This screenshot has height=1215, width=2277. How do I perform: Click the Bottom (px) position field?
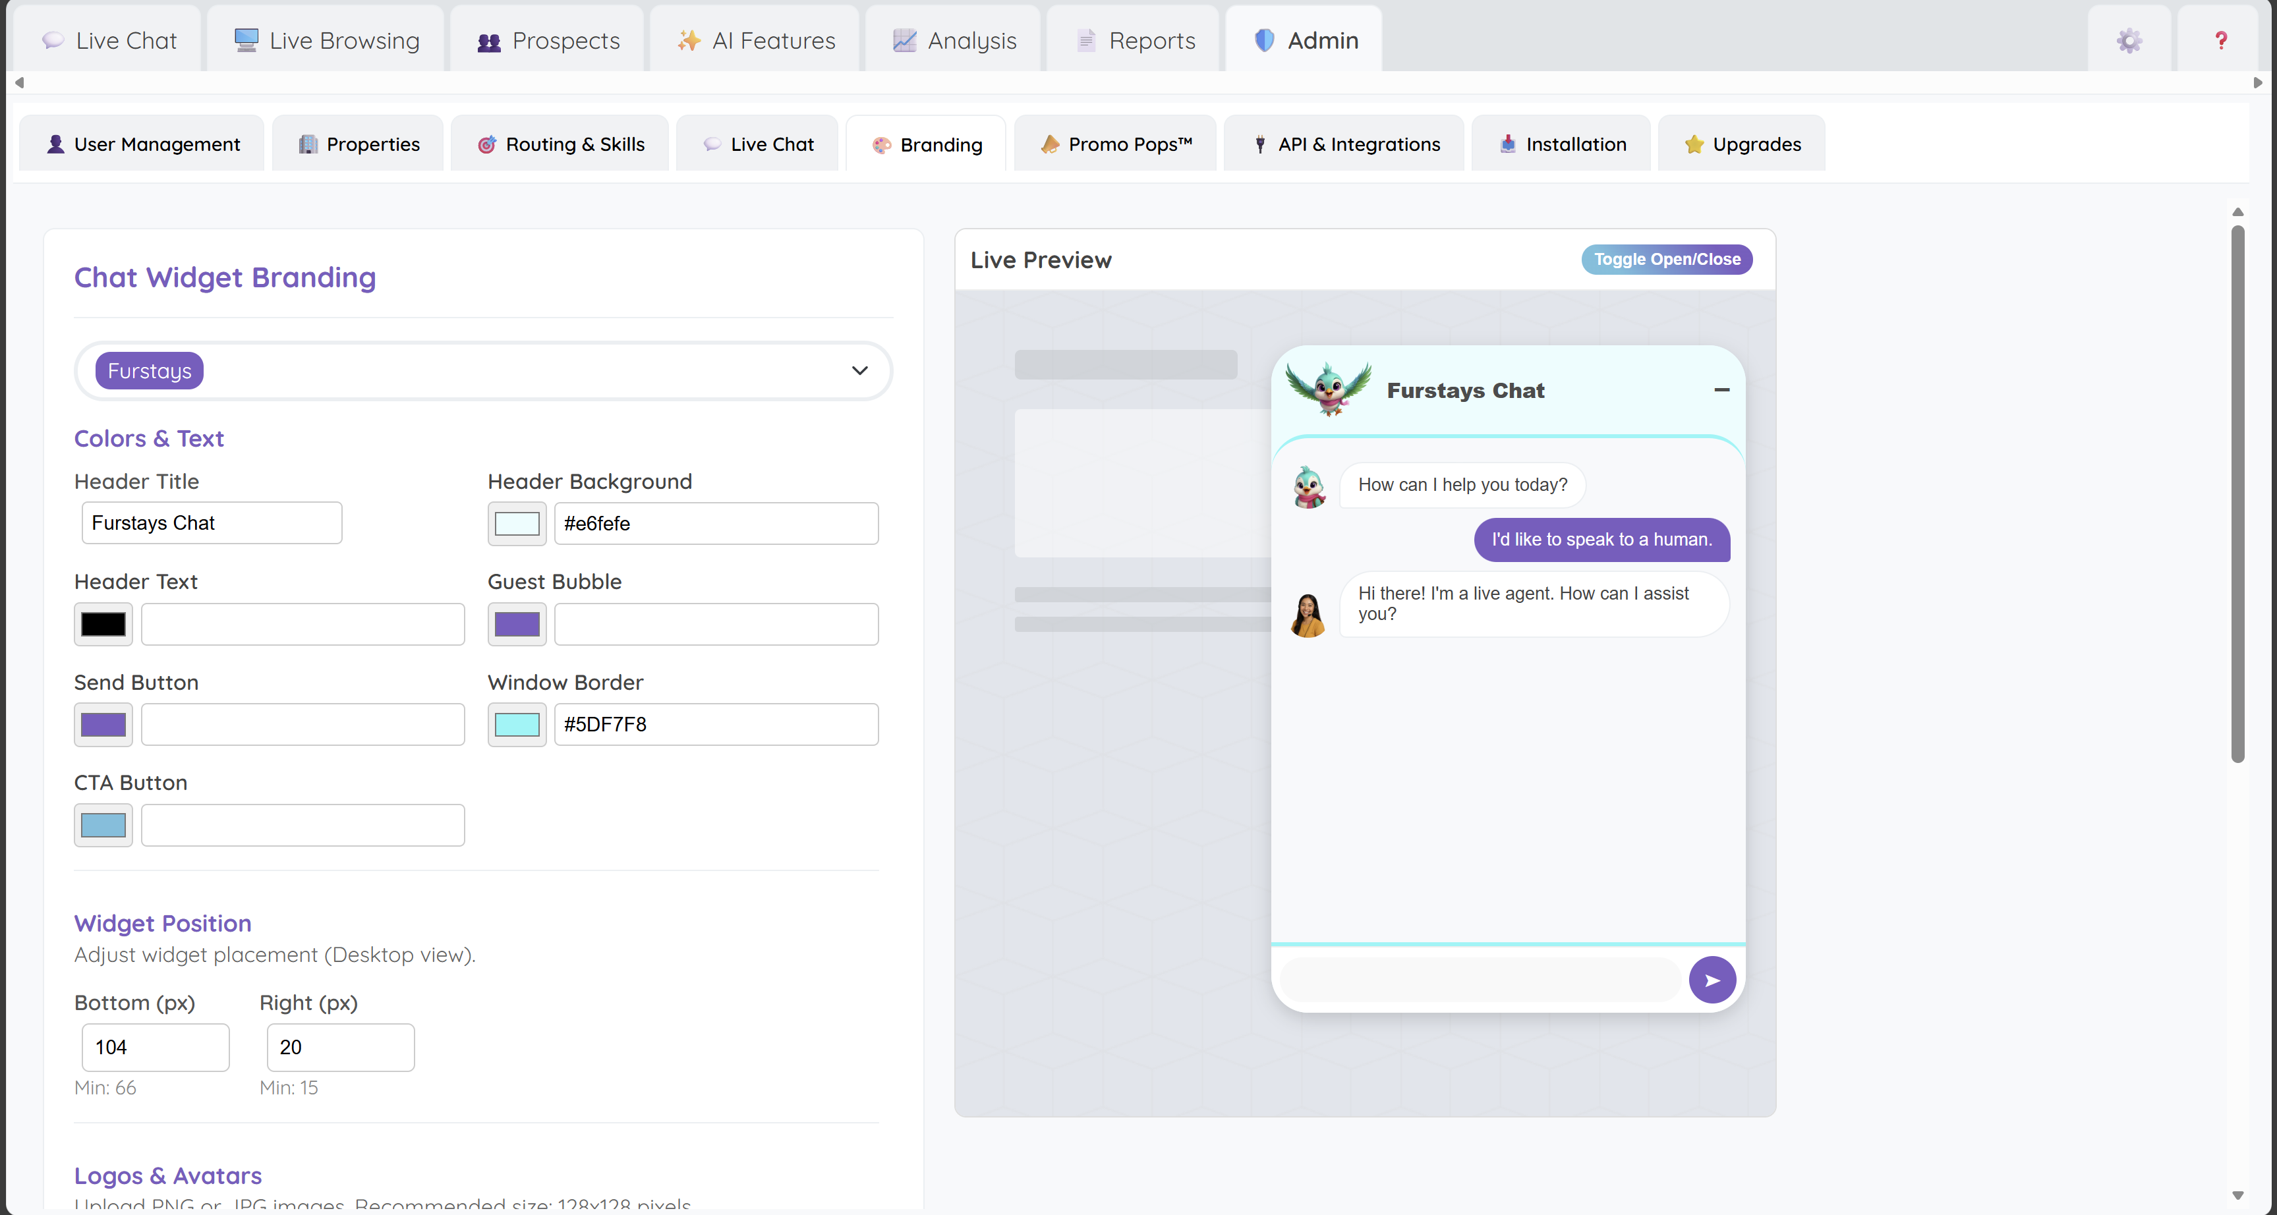pyautogui.click(x=155, y=1047)
